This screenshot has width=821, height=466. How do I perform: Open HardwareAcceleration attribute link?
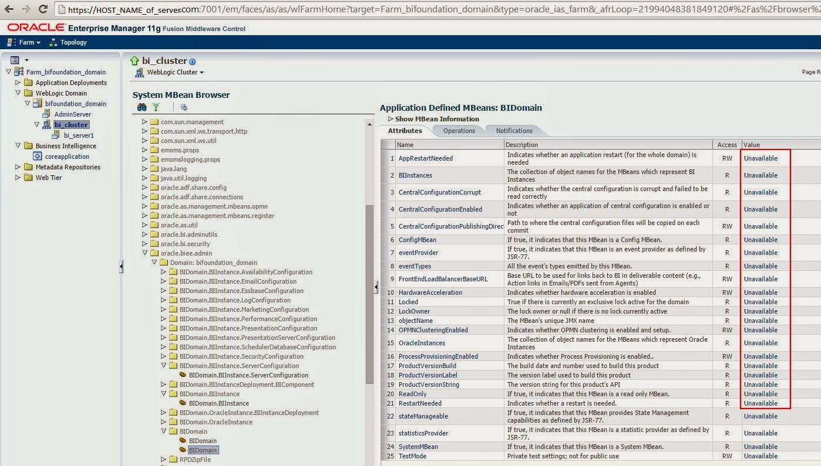point(432,292)
